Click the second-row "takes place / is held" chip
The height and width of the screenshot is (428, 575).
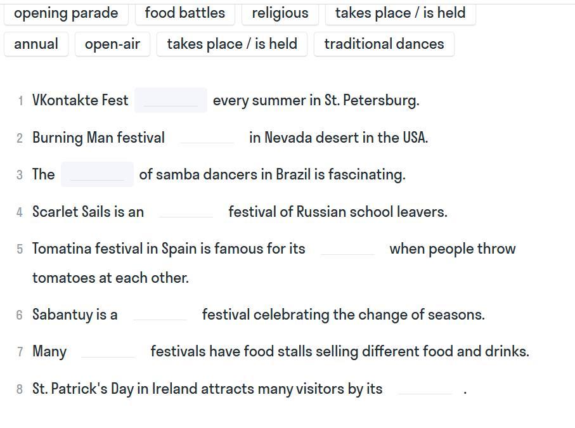pos(232,44)
